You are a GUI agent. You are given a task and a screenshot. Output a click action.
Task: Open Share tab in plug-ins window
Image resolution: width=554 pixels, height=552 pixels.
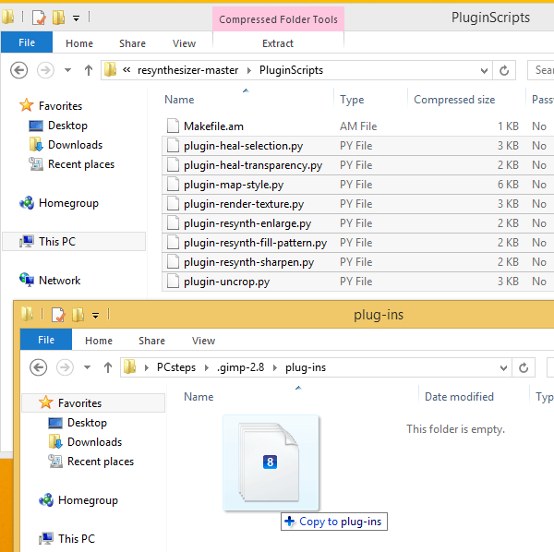pos(151,341)
